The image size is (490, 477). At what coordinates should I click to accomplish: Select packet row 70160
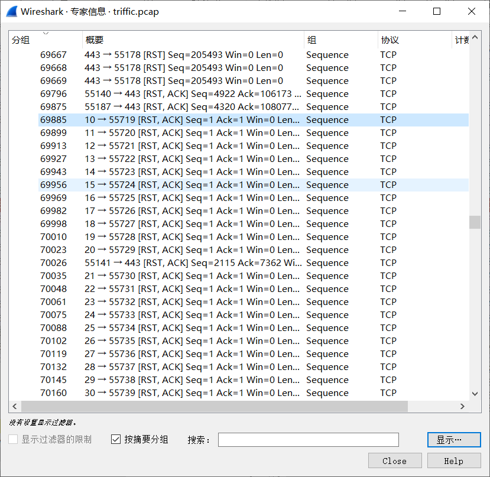[254, 393]
